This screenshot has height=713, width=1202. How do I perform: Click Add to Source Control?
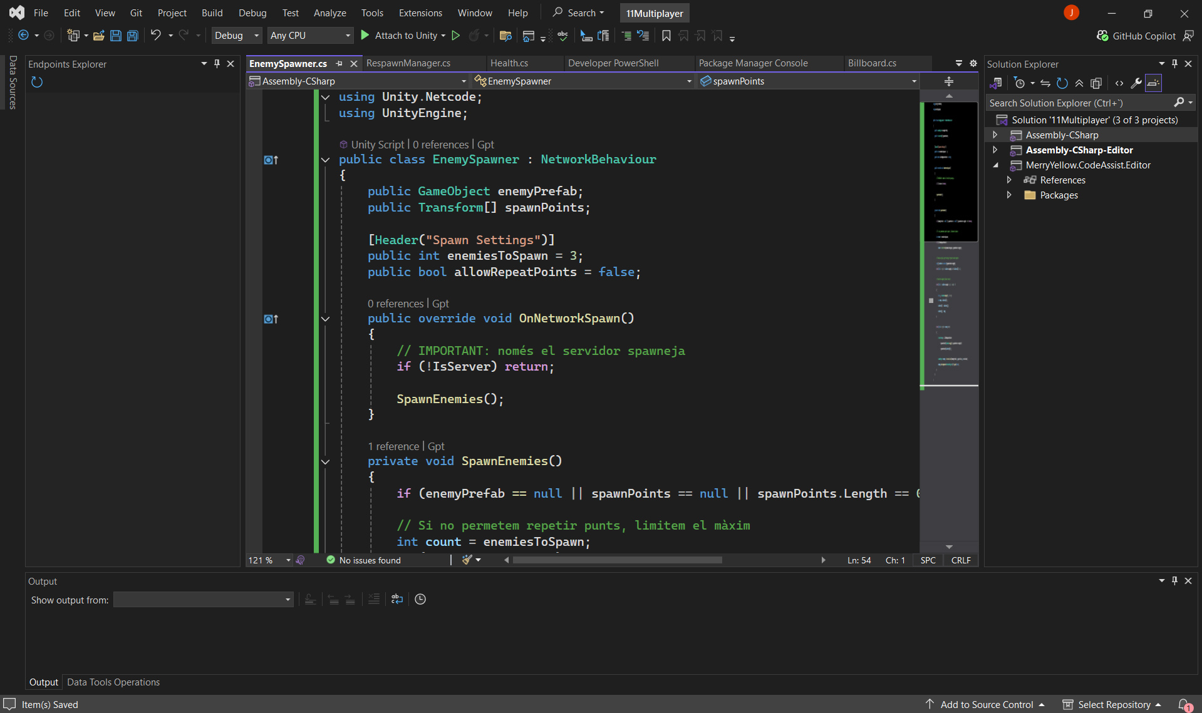point(986,704)
